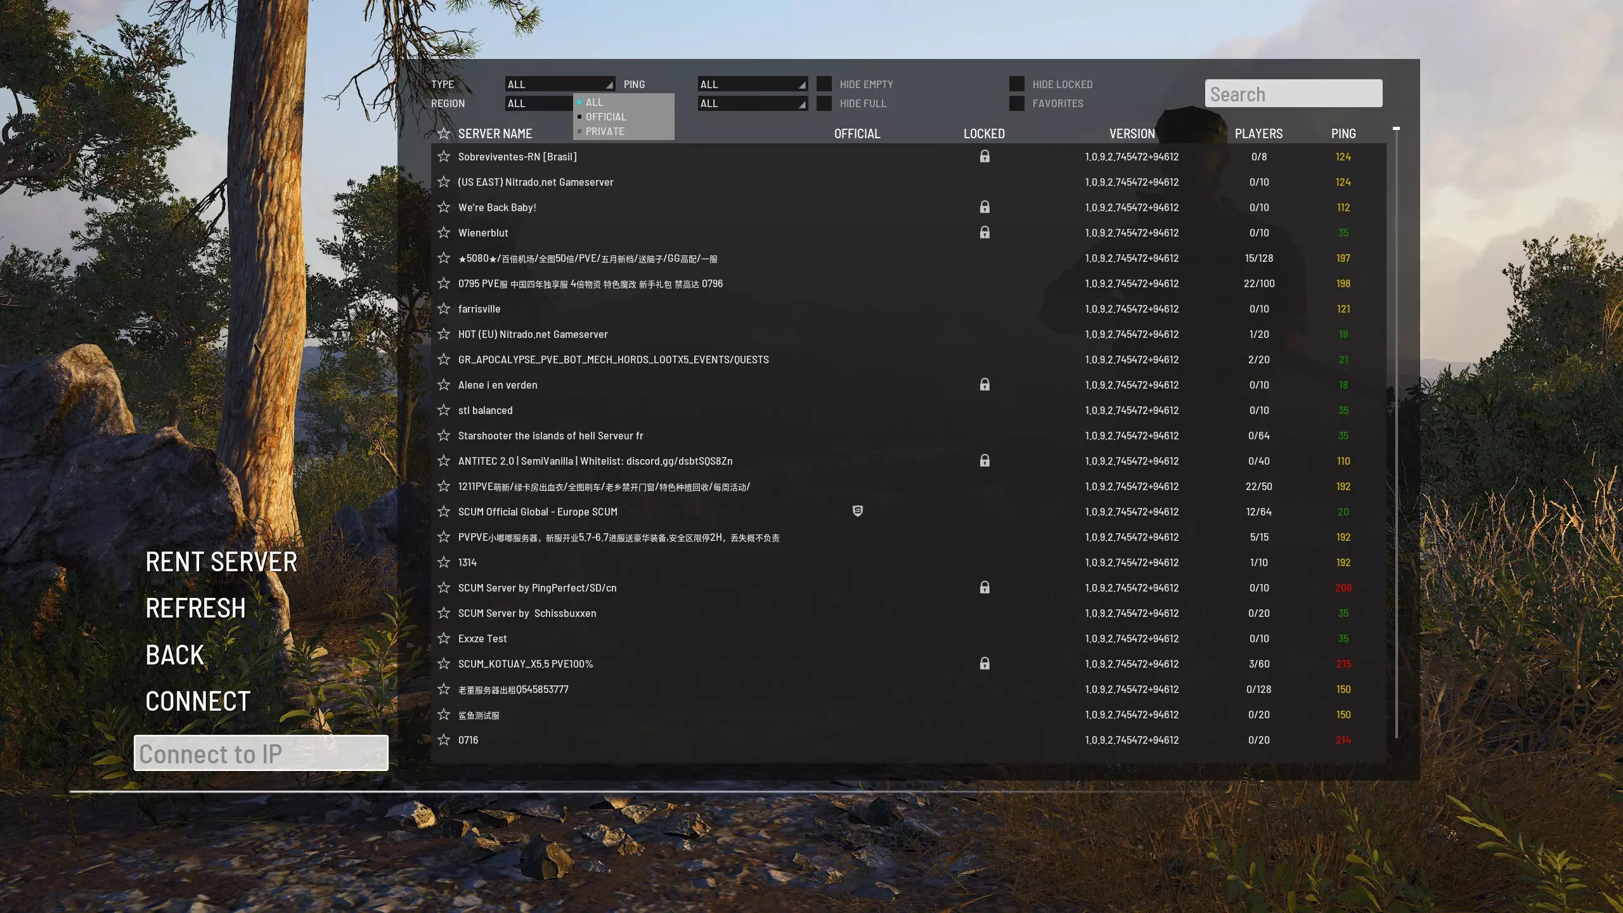The width and height of the screenshot is (1623, 913).
Task: Choose Official in the Type dropdown list
Action: tap(605, 117)
